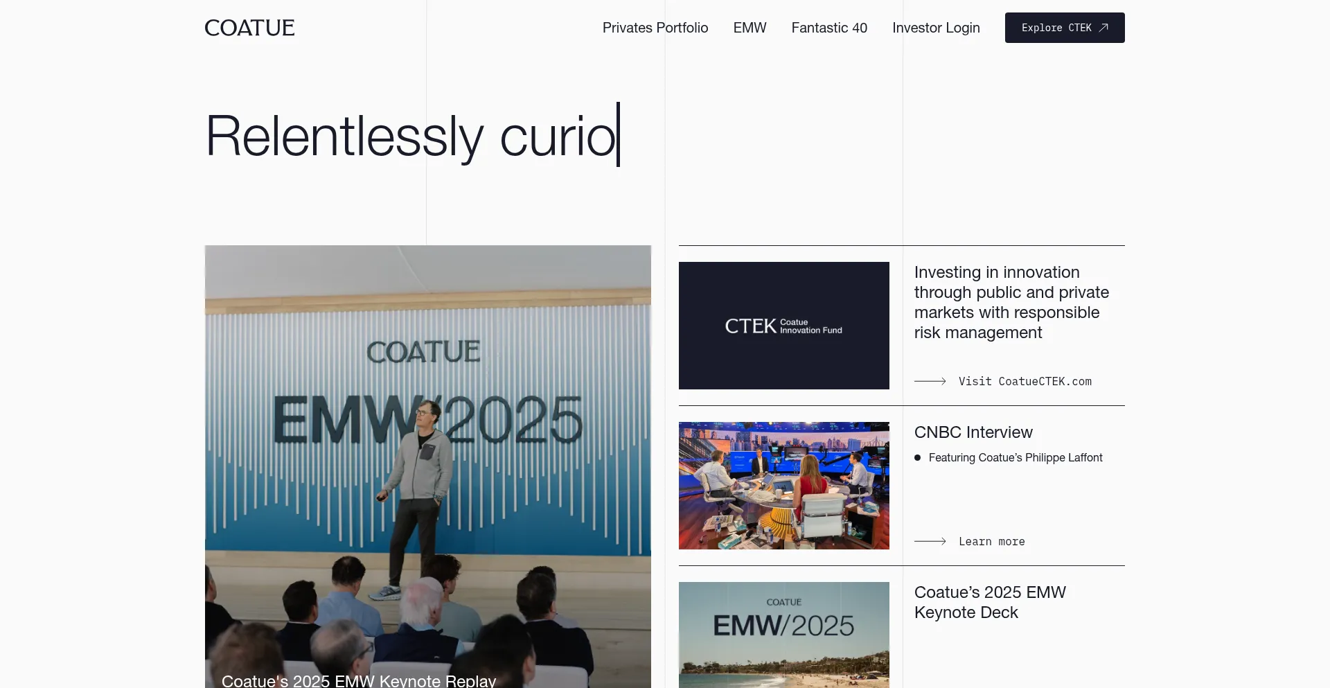Click the bullet dot before Featuring Coatue's Philippe Laffont
Image resolution: width=1330 pixels, height=688 pixels.
click(x=917, y=458)
